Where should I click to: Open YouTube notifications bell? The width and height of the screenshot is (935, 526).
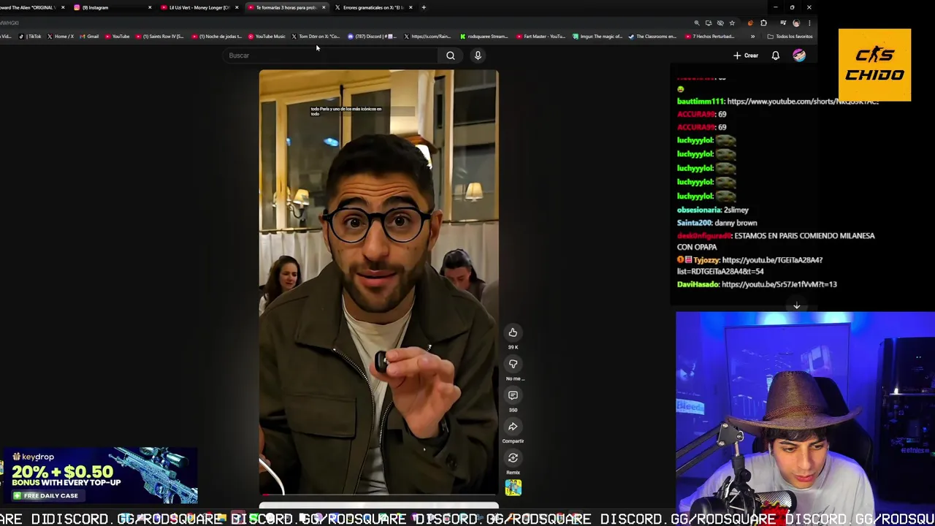(x=776, y=56)
